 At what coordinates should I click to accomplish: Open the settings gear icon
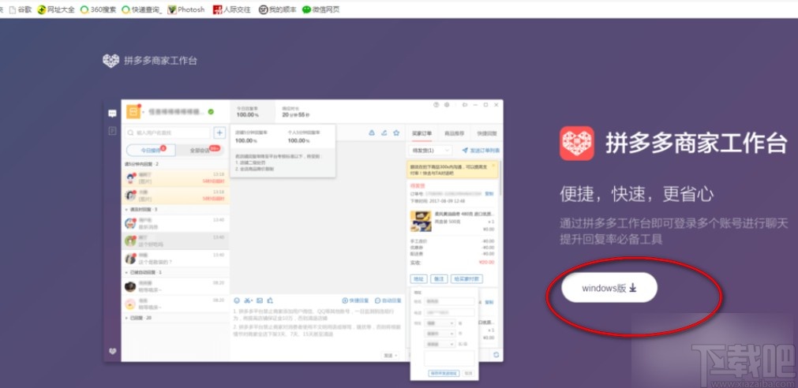tap(447, 105)
